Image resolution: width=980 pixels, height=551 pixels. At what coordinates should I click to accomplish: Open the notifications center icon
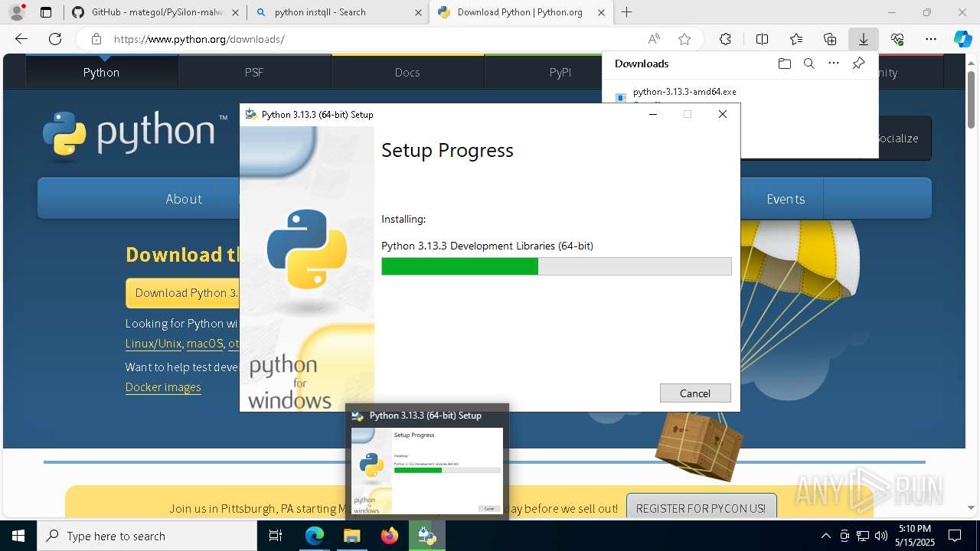pos(955,536)
